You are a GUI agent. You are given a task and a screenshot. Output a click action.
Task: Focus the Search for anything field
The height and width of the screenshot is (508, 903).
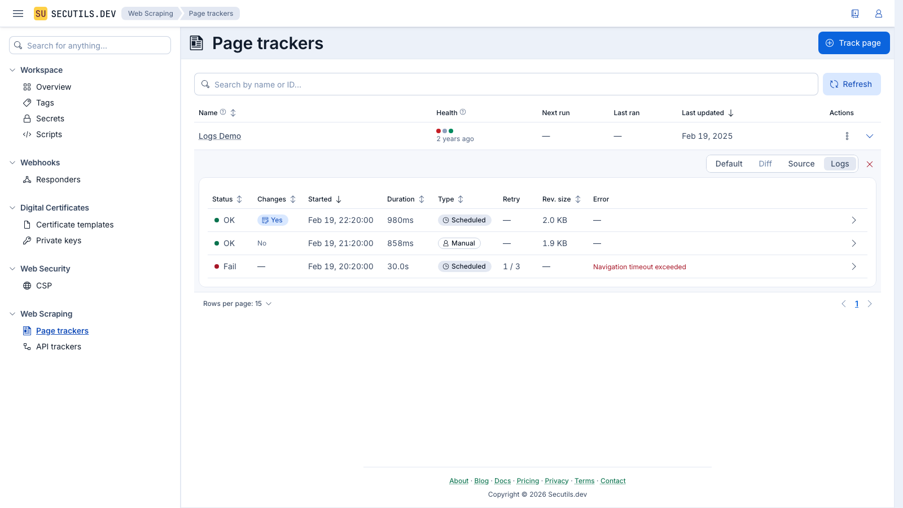pyautogui.click(x=90, y=45)
